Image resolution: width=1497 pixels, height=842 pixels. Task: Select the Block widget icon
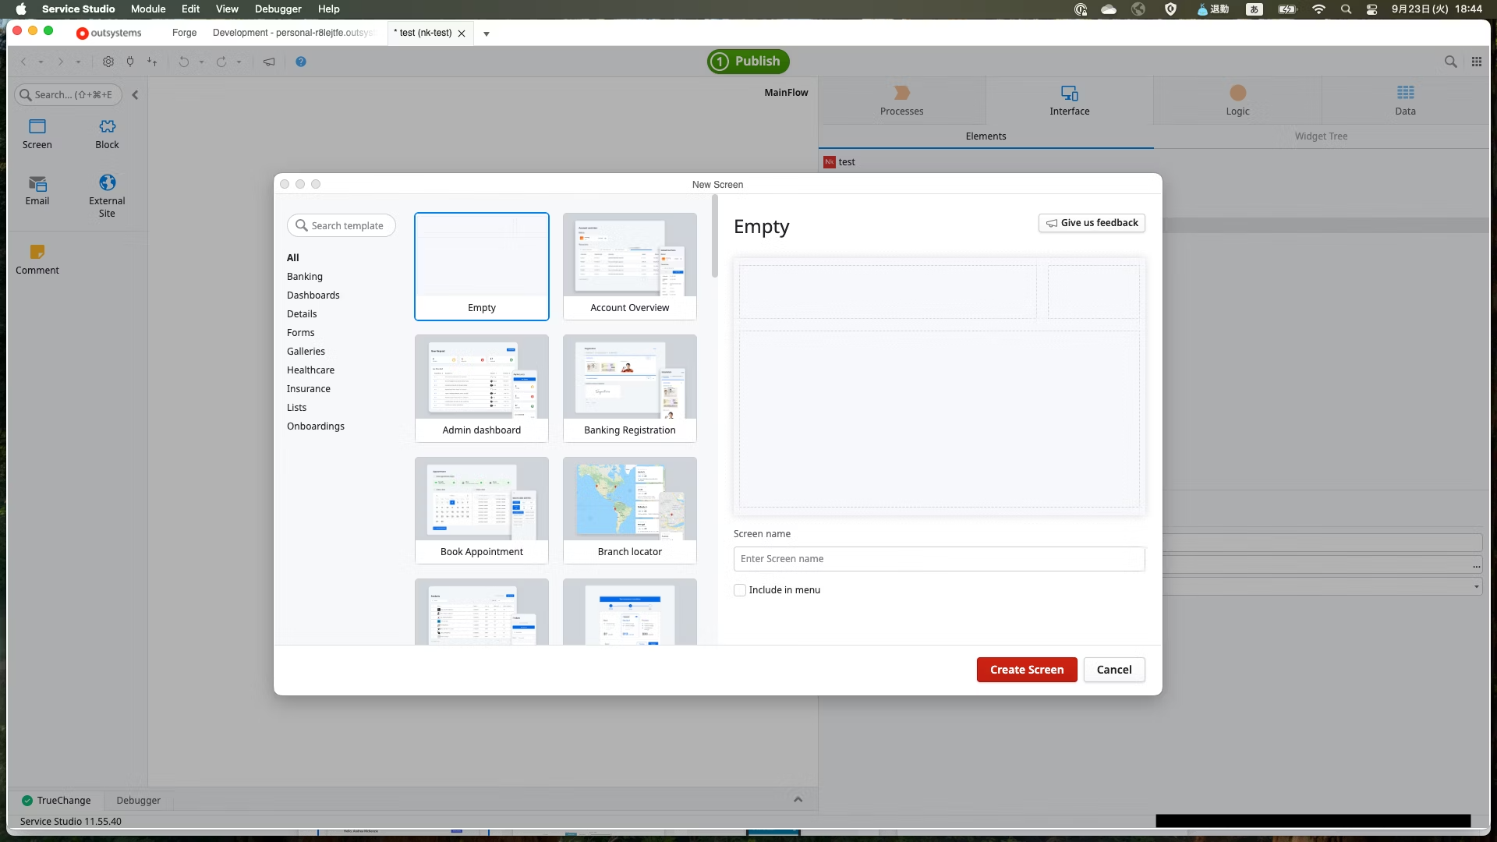107,126
